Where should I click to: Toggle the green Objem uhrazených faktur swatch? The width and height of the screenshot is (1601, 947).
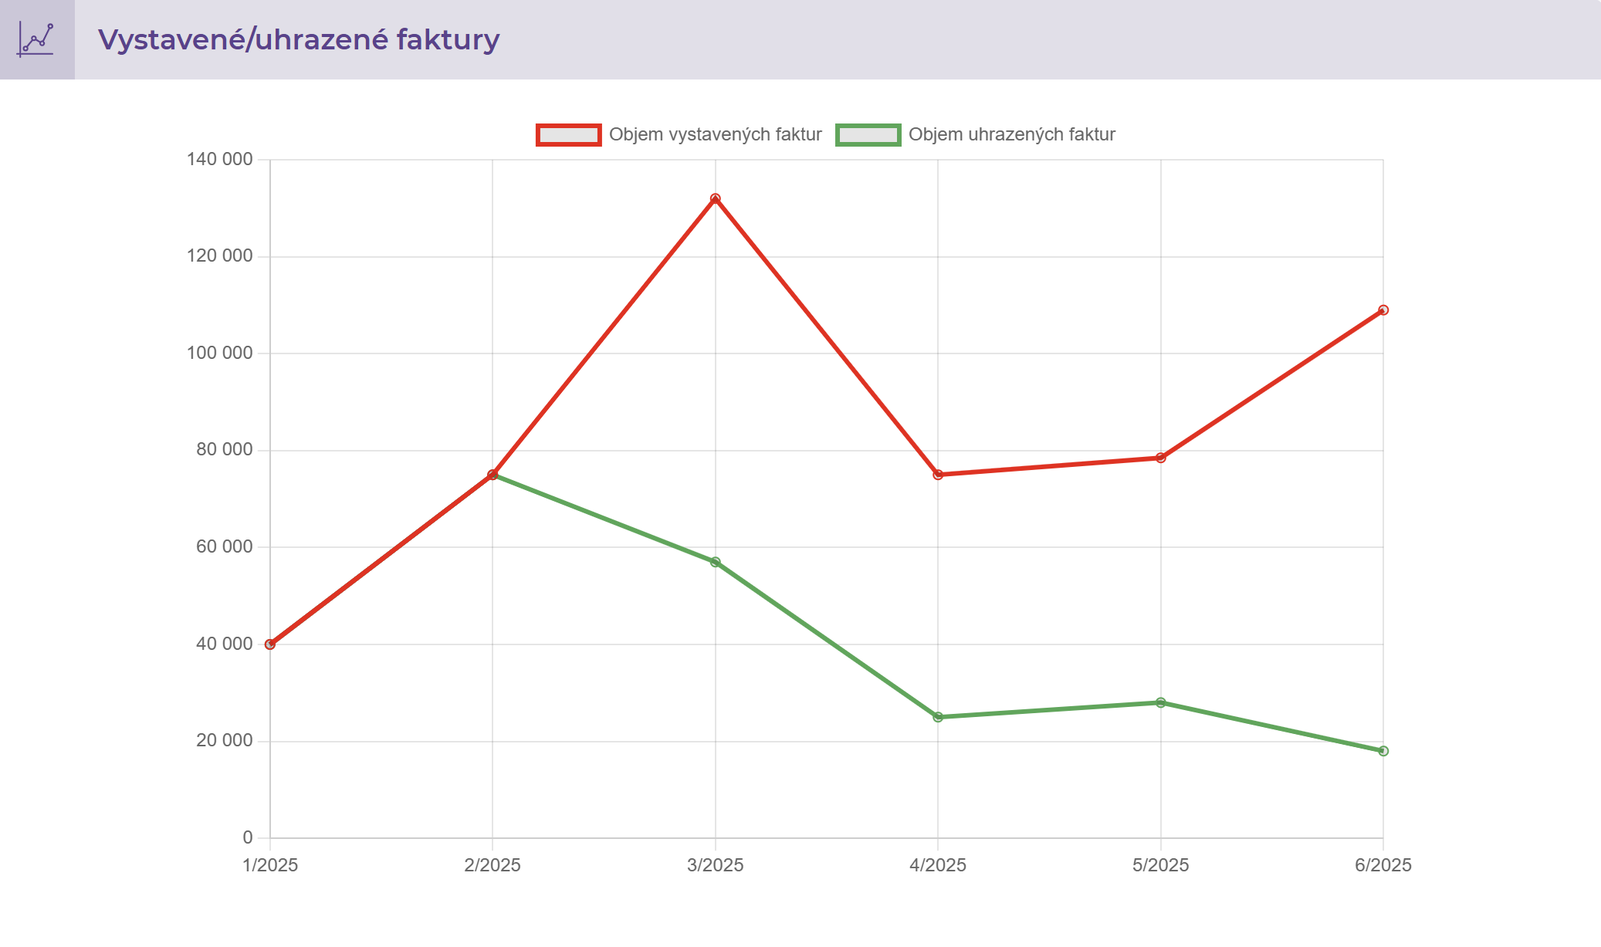point(868,135)
